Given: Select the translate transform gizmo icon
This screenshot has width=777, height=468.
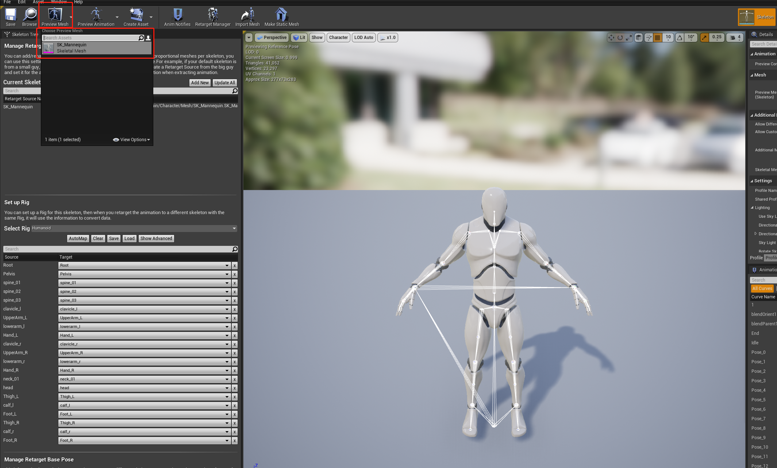Looking at the screenshot, I should [611, 38].
